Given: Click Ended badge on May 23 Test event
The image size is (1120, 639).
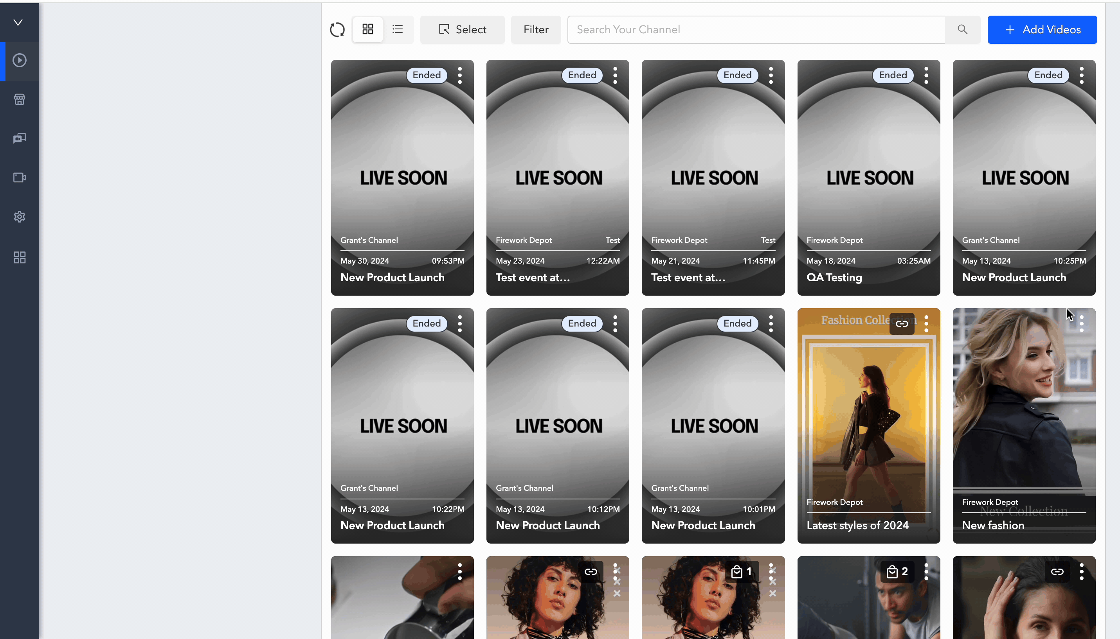Looking at the screenshot, I should (582, 75).
